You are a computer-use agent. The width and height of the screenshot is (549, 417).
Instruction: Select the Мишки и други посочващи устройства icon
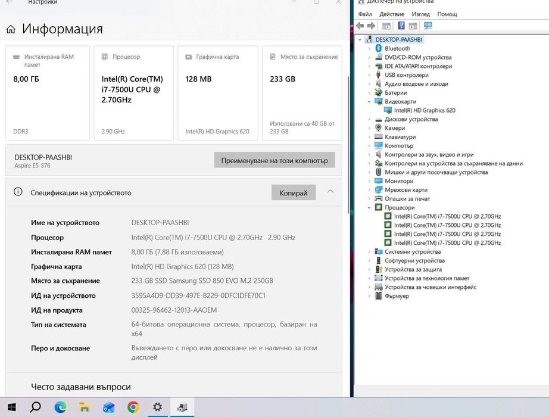pos(378,172)
